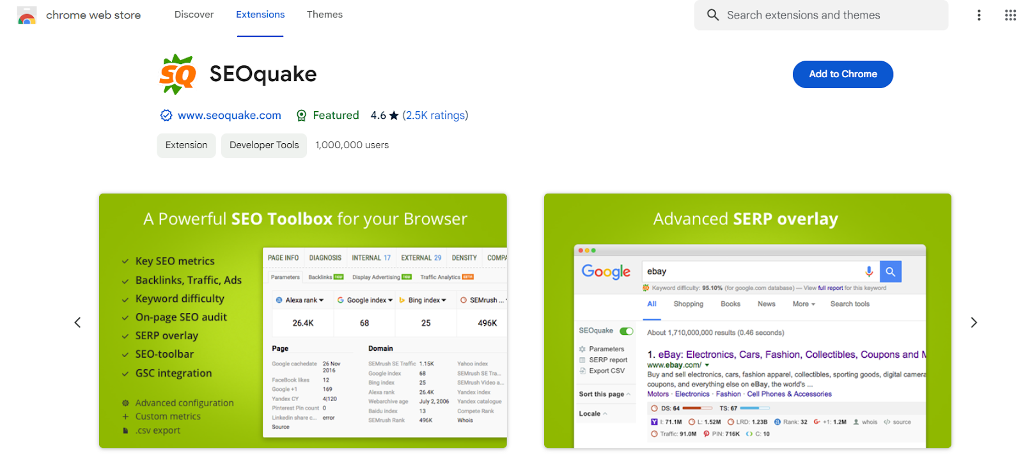Click the Shopping tab in SERP screenshot
The height and width of the screenshot is (467, 1023).
tap(689, 304)
